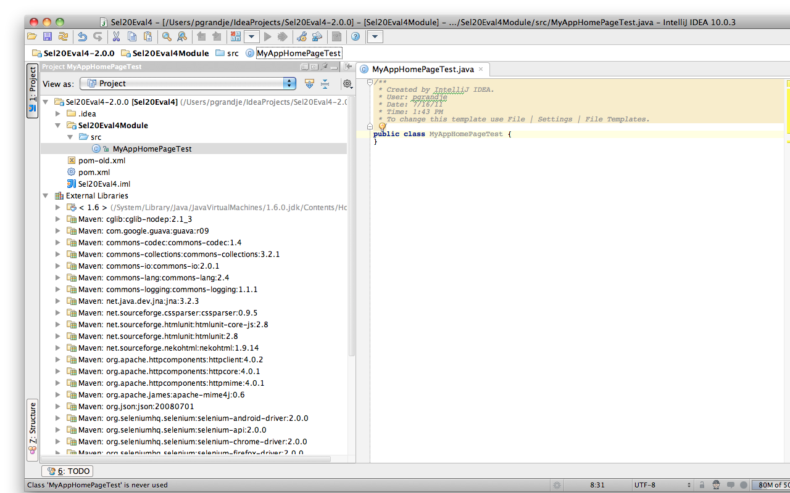Click the Paste clipboard icon
Viewport: 790px width, 493px height.
[x=148, y=37]
